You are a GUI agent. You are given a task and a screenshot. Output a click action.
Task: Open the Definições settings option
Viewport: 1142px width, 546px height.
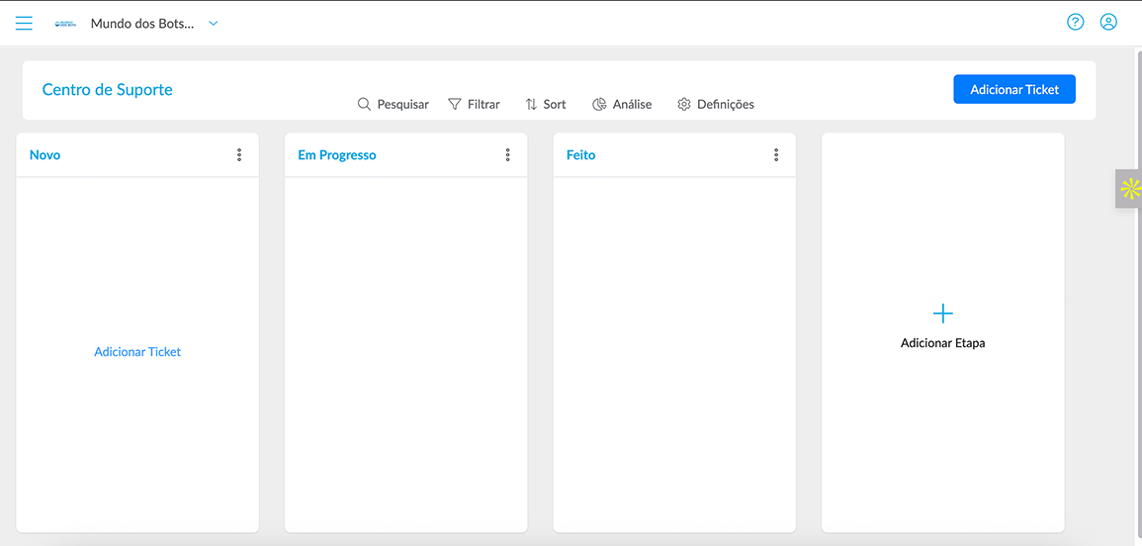pos(716,104)
